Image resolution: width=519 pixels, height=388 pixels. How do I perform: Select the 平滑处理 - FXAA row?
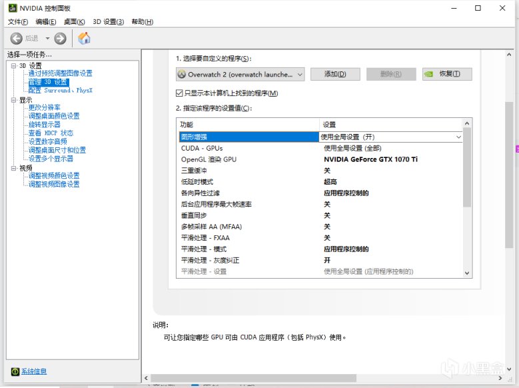tap(320, 238)
